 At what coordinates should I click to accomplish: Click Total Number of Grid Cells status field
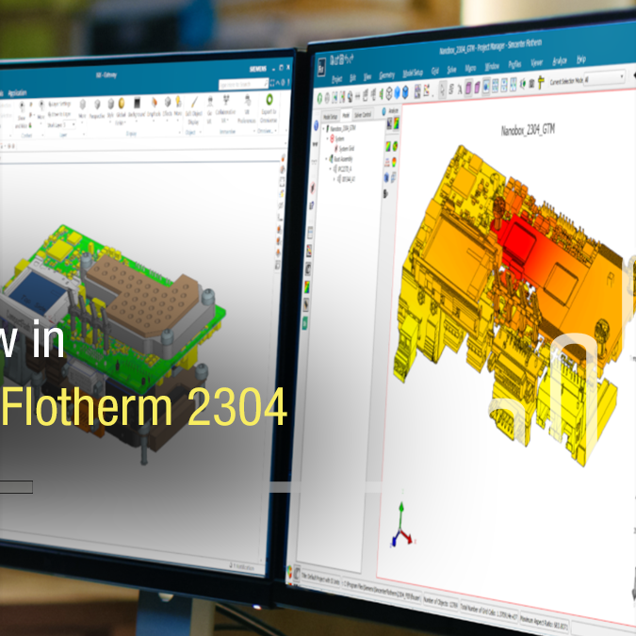click(489, 612)
